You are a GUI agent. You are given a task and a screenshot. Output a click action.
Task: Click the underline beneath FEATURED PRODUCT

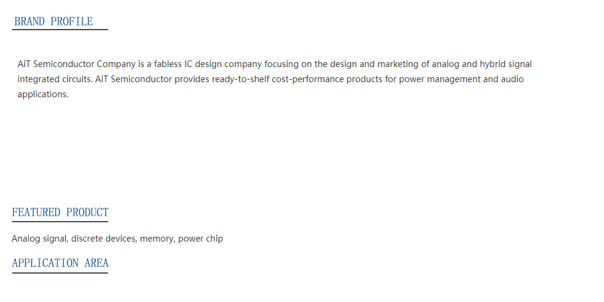60,222
